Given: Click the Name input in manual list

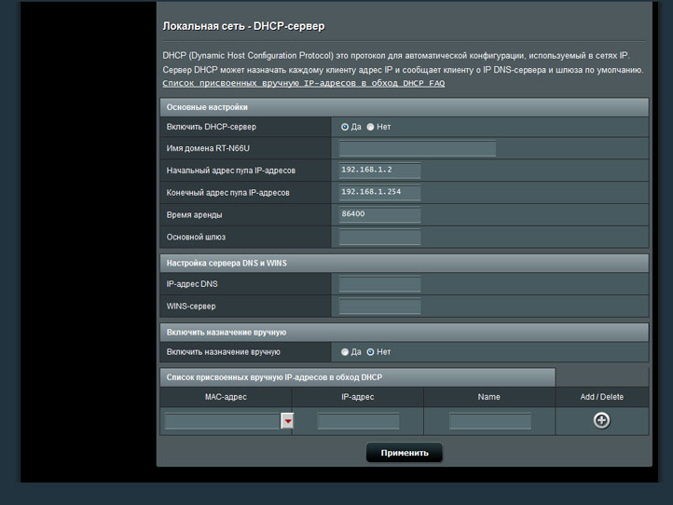Looking at the screenshot, I should (488, 421).
